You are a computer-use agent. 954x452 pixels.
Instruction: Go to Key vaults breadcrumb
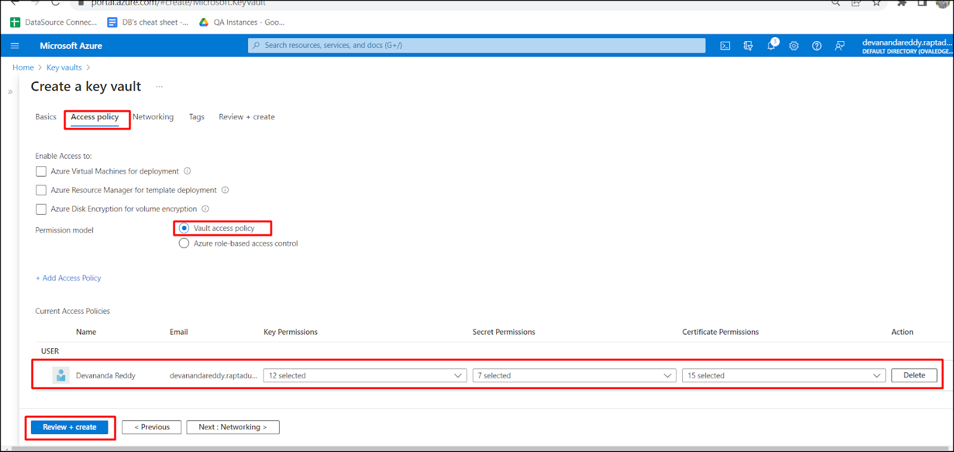tap(64, 67)
